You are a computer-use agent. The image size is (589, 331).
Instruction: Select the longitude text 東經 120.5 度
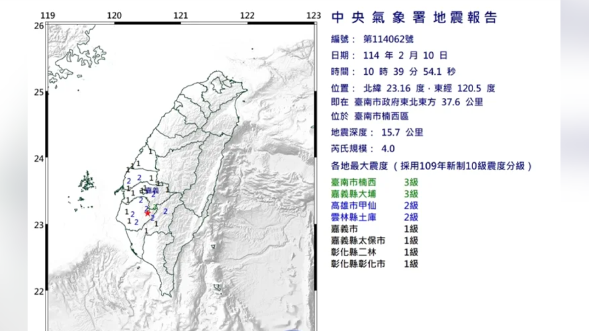pyautogui.click(x=465, y=88)
